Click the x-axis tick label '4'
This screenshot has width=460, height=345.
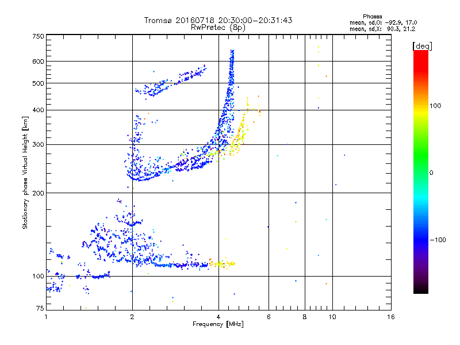point(218,317)
